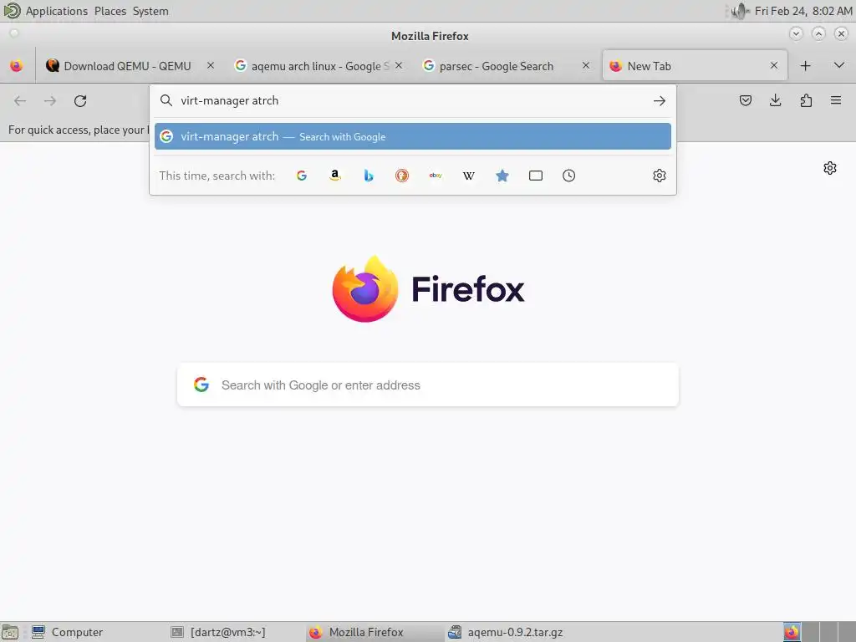Search this time with Bing icon
This screenshot has height=642, width=856.
[369, 176]
